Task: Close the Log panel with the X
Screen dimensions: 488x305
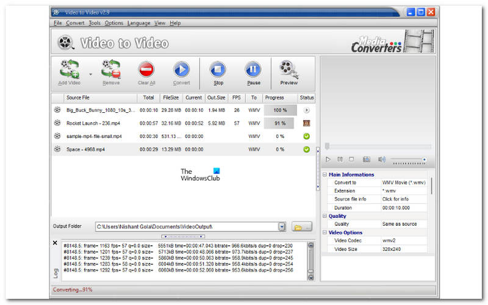Action: (x=56, y=243)
